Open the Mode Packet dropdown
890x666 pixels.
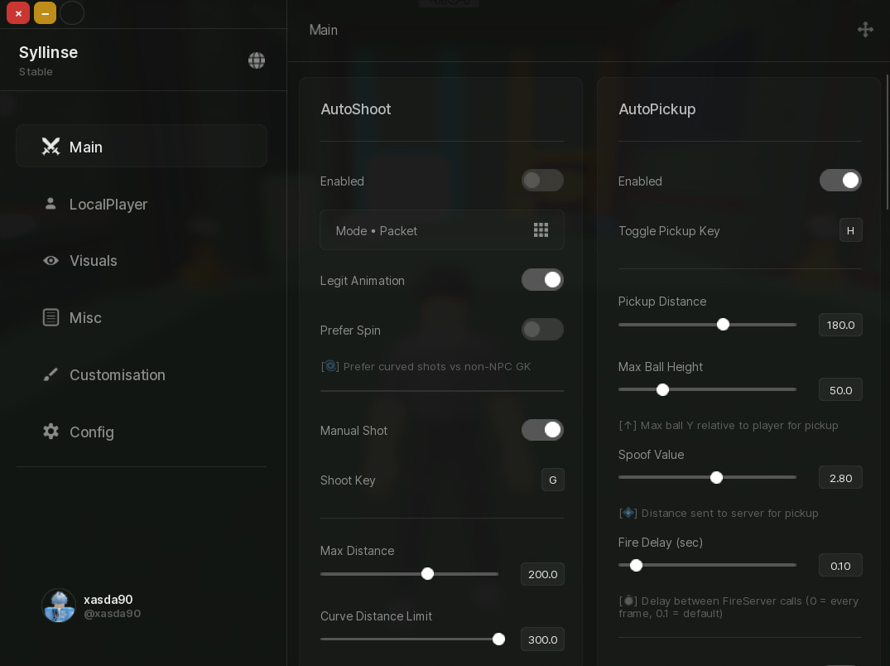click(441, 230)
